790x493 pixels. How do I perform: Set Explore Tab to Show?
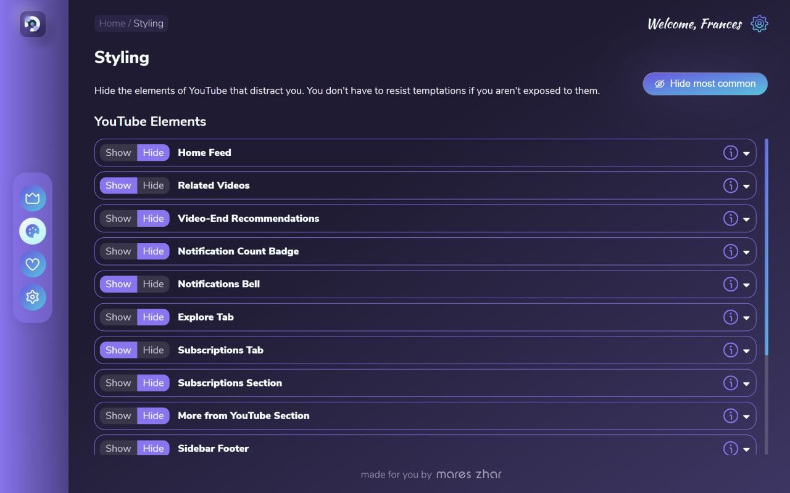118,317
